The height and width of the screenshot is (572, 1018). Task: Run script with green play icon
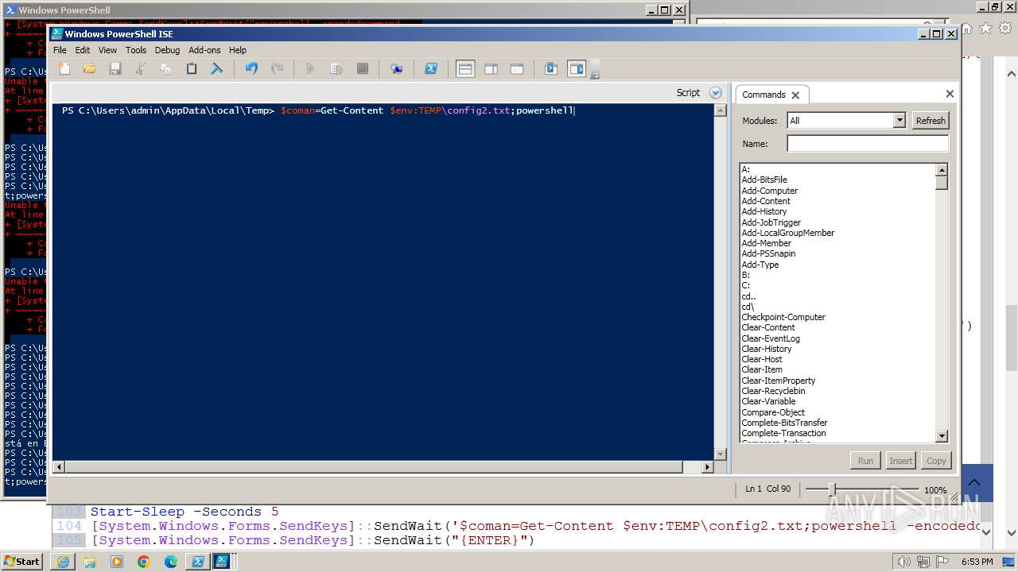click(x=311, y=69)
